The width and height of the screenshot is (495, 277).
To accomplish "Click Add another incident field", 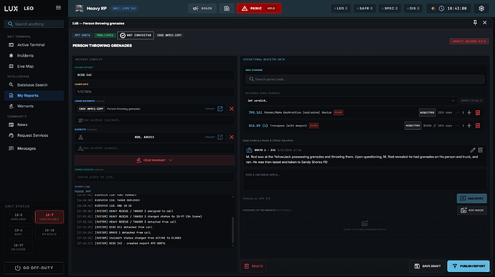I will tap(155, 120).
